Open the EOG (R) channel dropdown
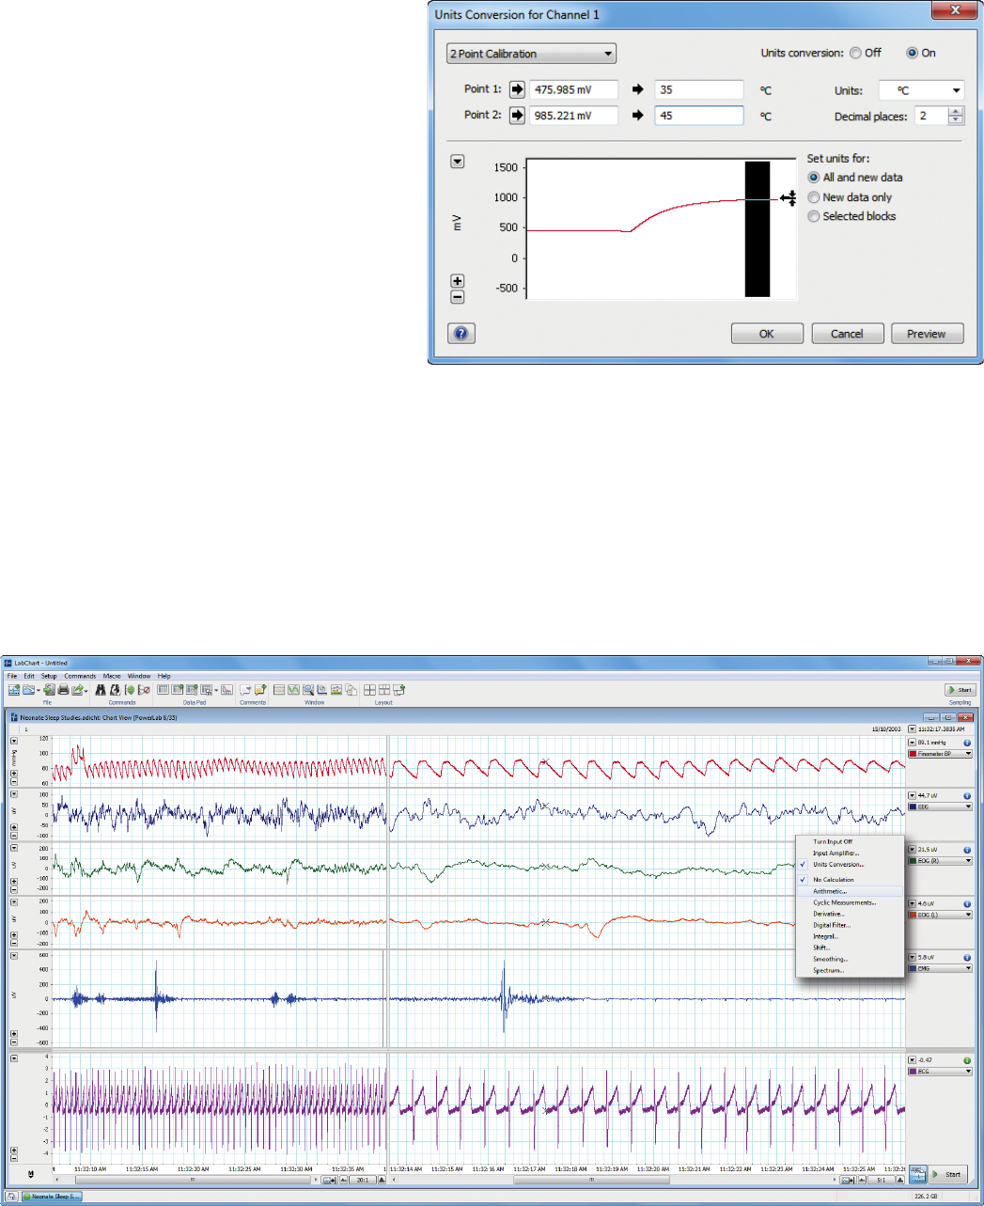 click(940, 861)
